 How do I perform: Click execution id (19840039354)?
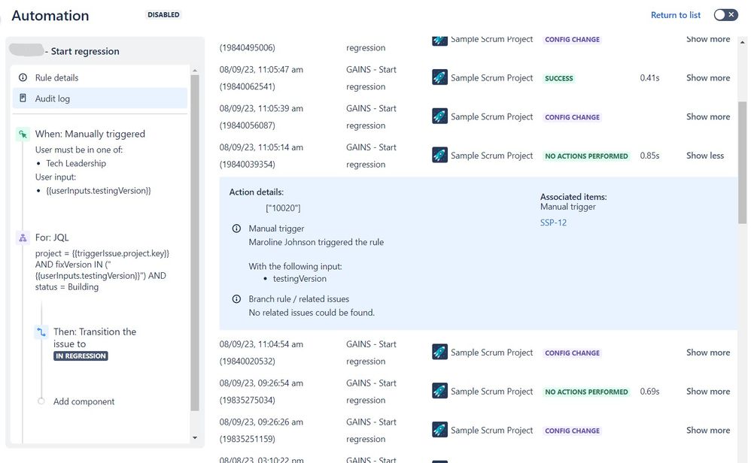point(247,165)
